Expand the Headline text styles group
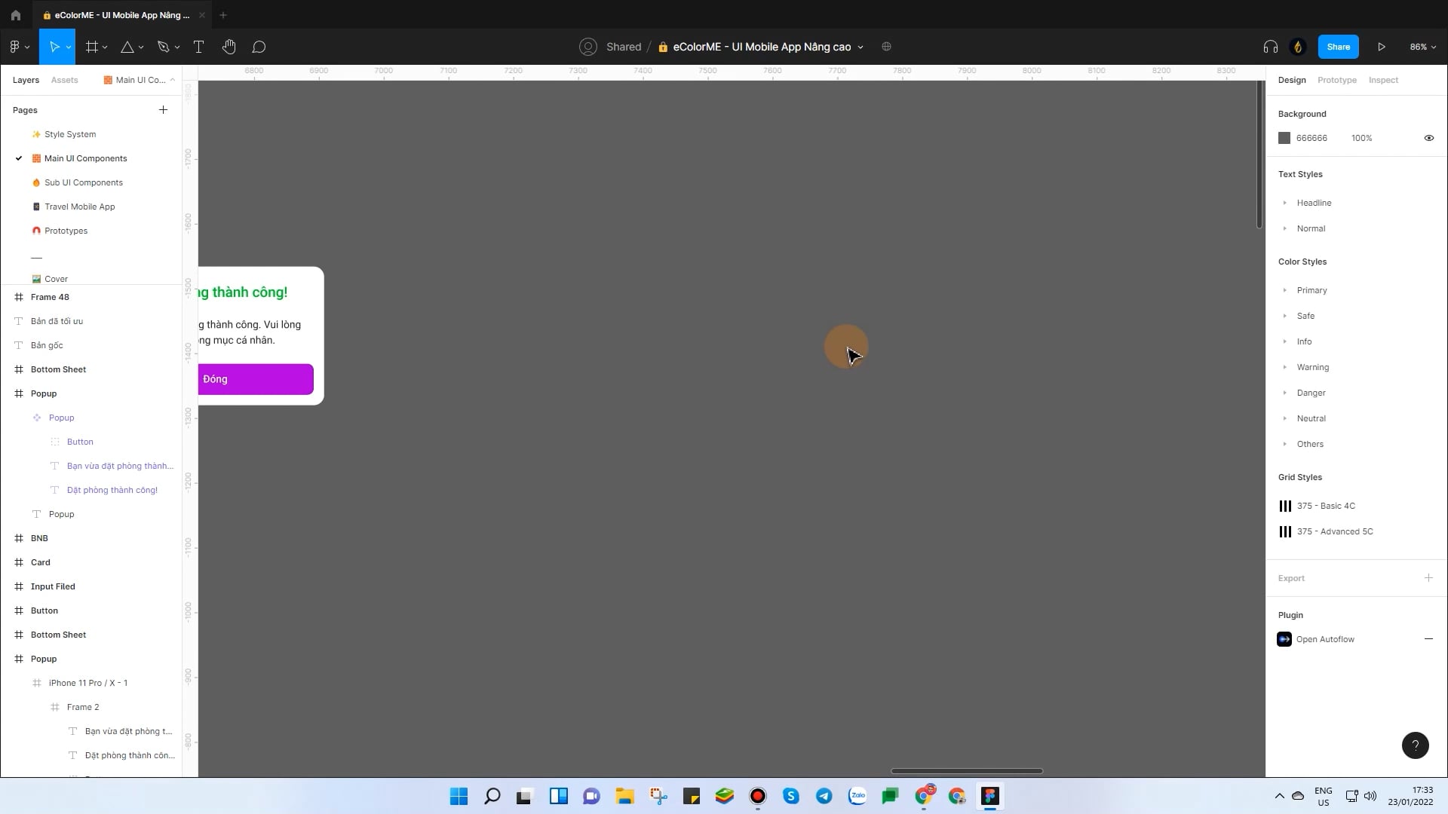Screen dimensions: 1448x814 click(x=1284, y=203)
